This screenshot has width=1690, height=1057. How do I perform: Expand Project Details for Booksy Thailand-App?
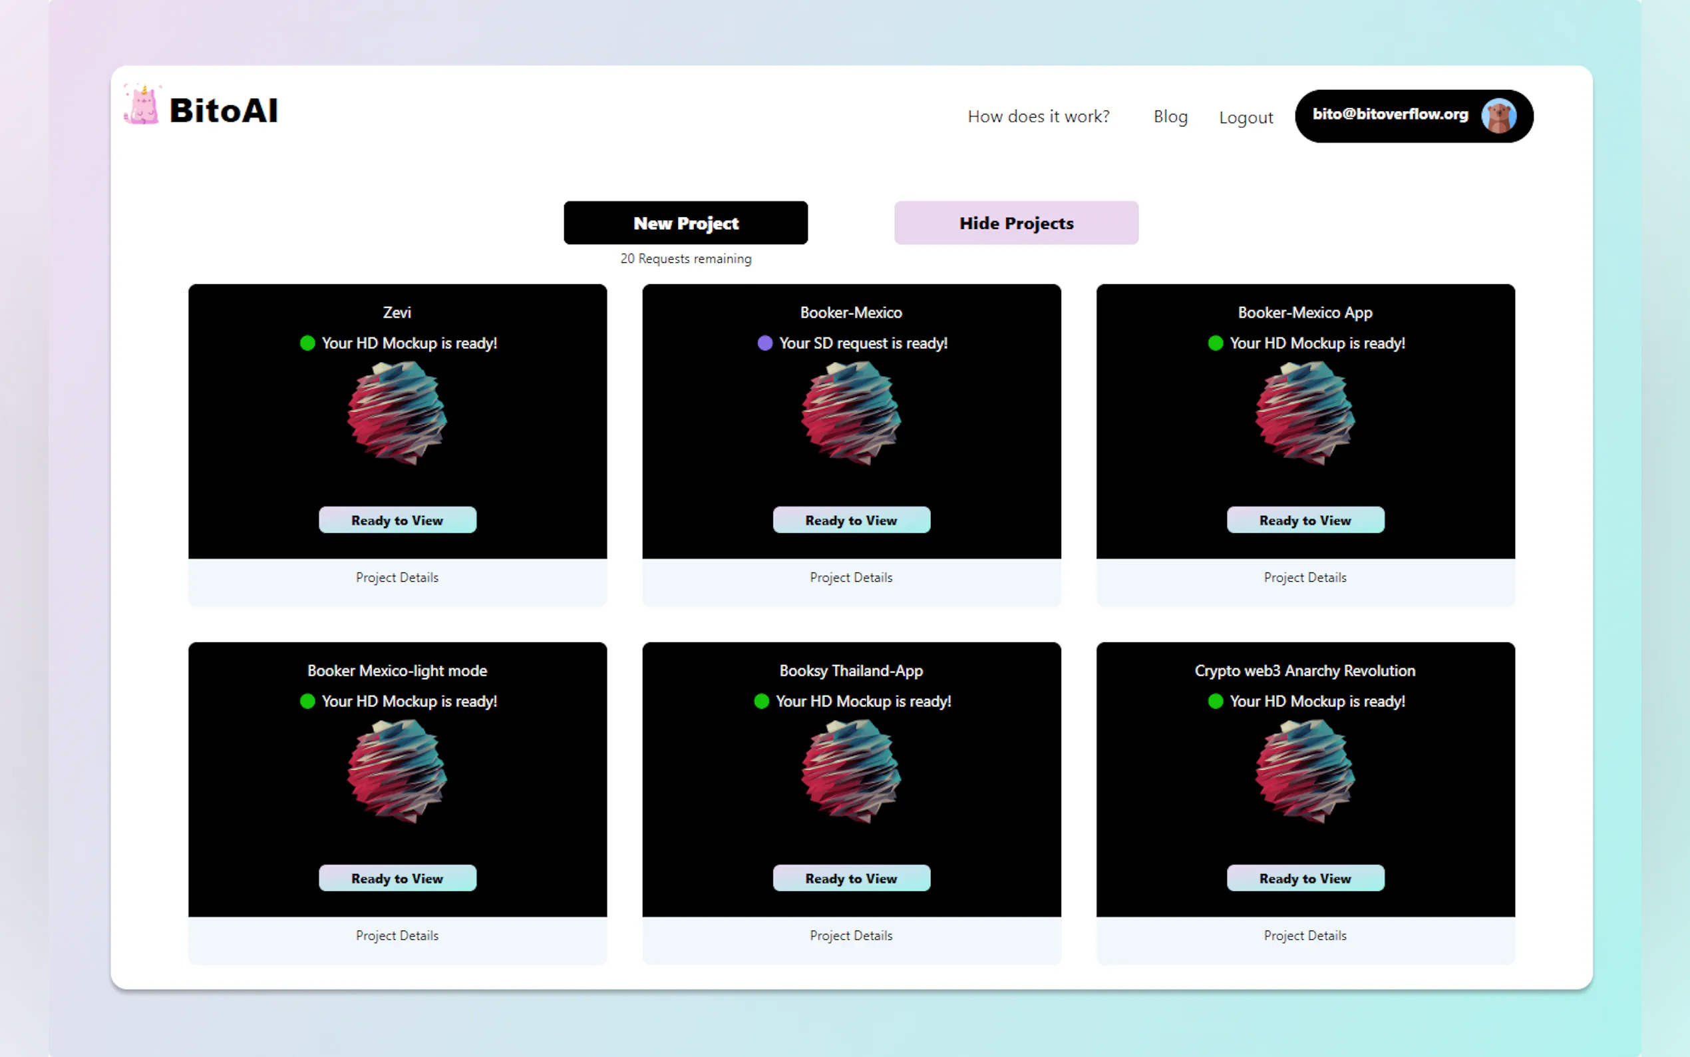851,935
